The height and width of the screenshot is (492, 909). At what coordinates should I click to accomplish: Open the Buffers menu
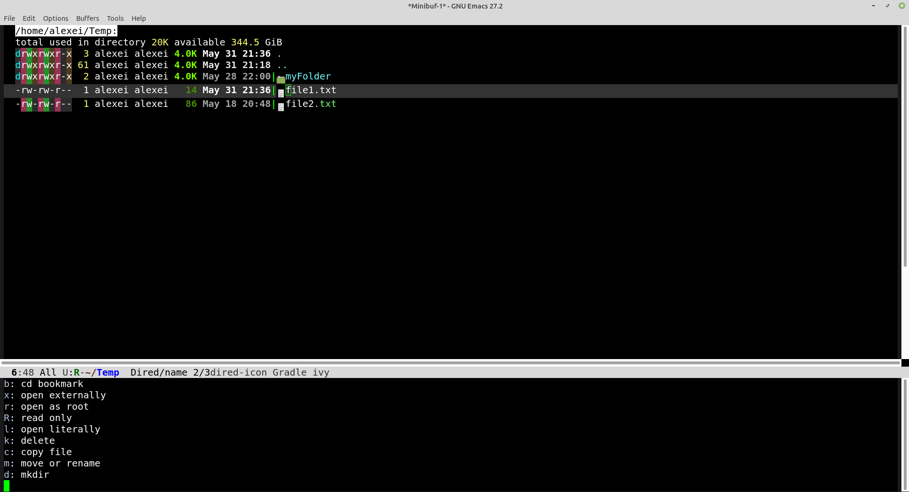(87, 18)
